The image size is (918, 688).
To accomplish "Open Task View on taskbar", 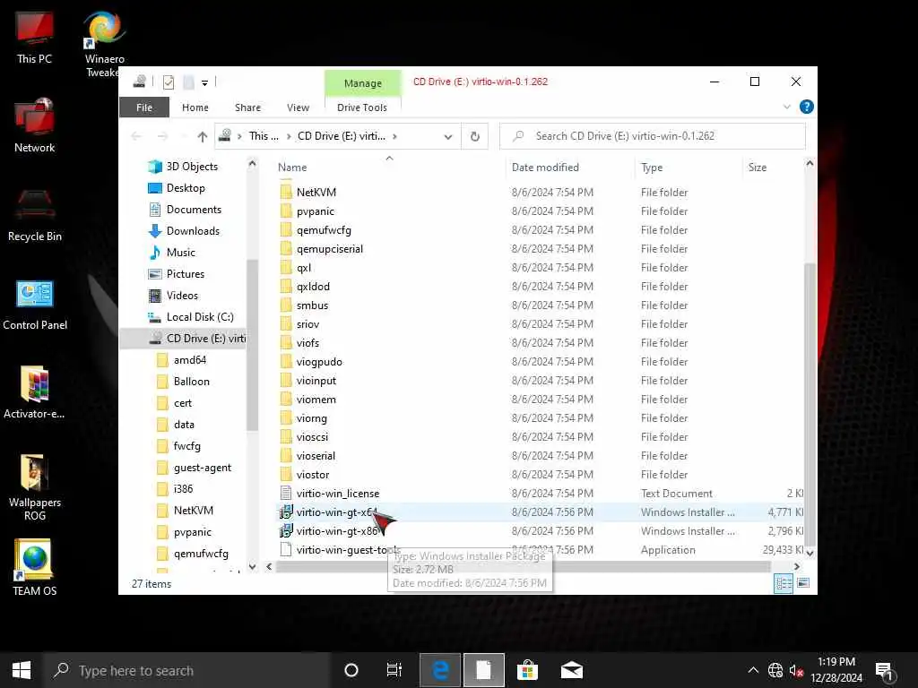I will coord(394,670).
